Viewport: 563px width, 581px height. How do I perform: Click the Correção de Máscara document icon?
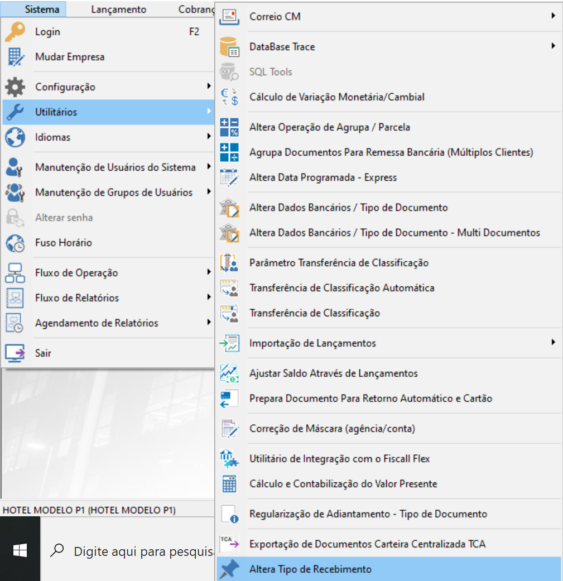tap(229, 428)
